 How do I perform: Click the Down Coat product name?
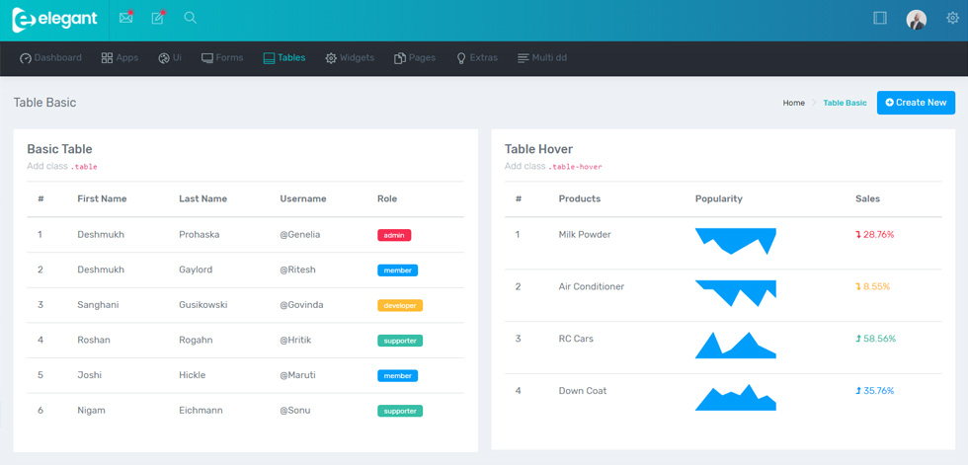coord(583,391)
